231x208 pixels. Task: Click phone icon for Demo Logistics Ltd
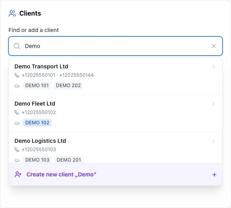click(x=17, y=150)
